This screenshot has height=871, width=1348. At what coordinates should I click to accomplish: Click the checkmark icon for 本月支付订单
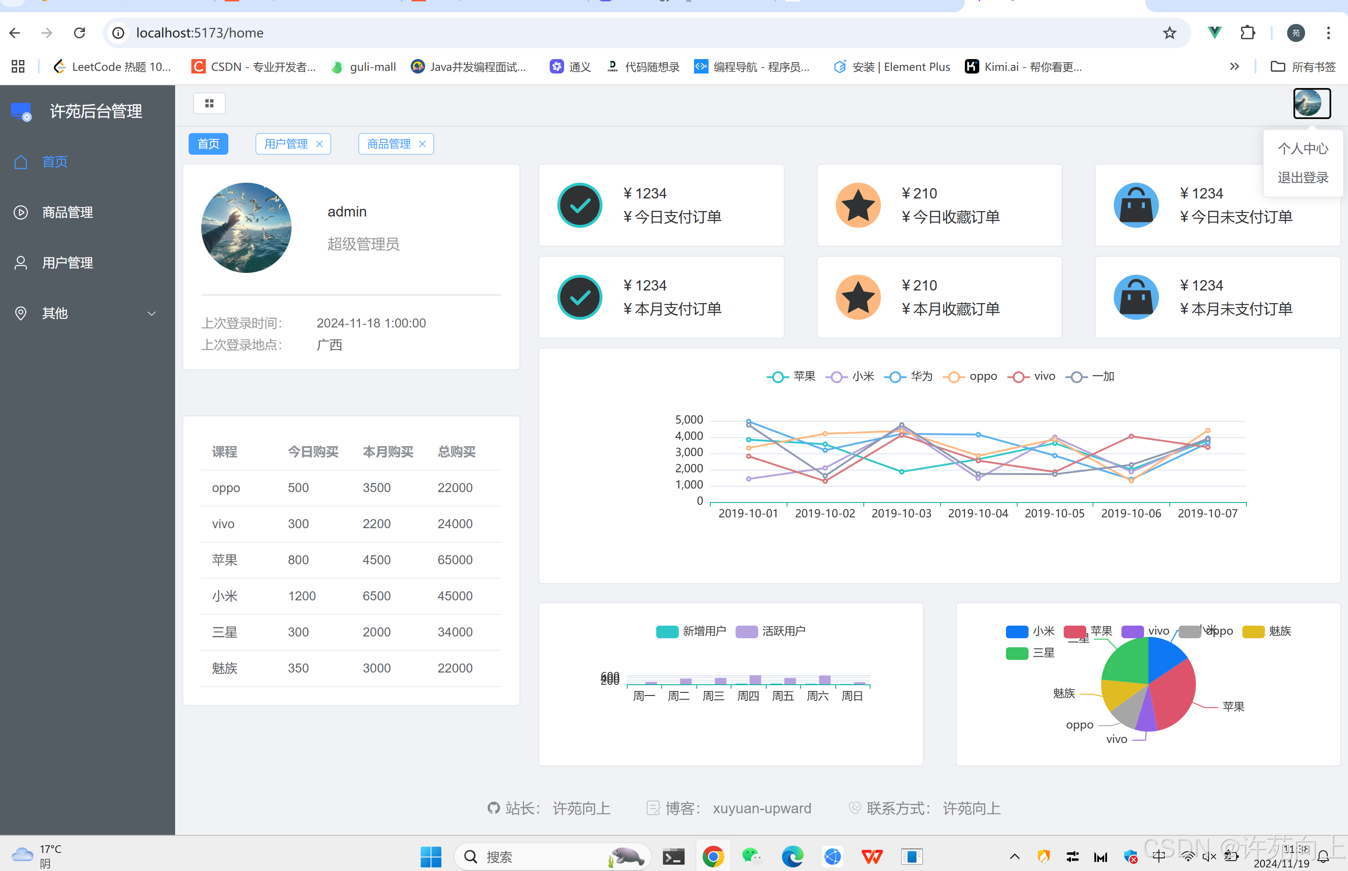pos(579,298)
